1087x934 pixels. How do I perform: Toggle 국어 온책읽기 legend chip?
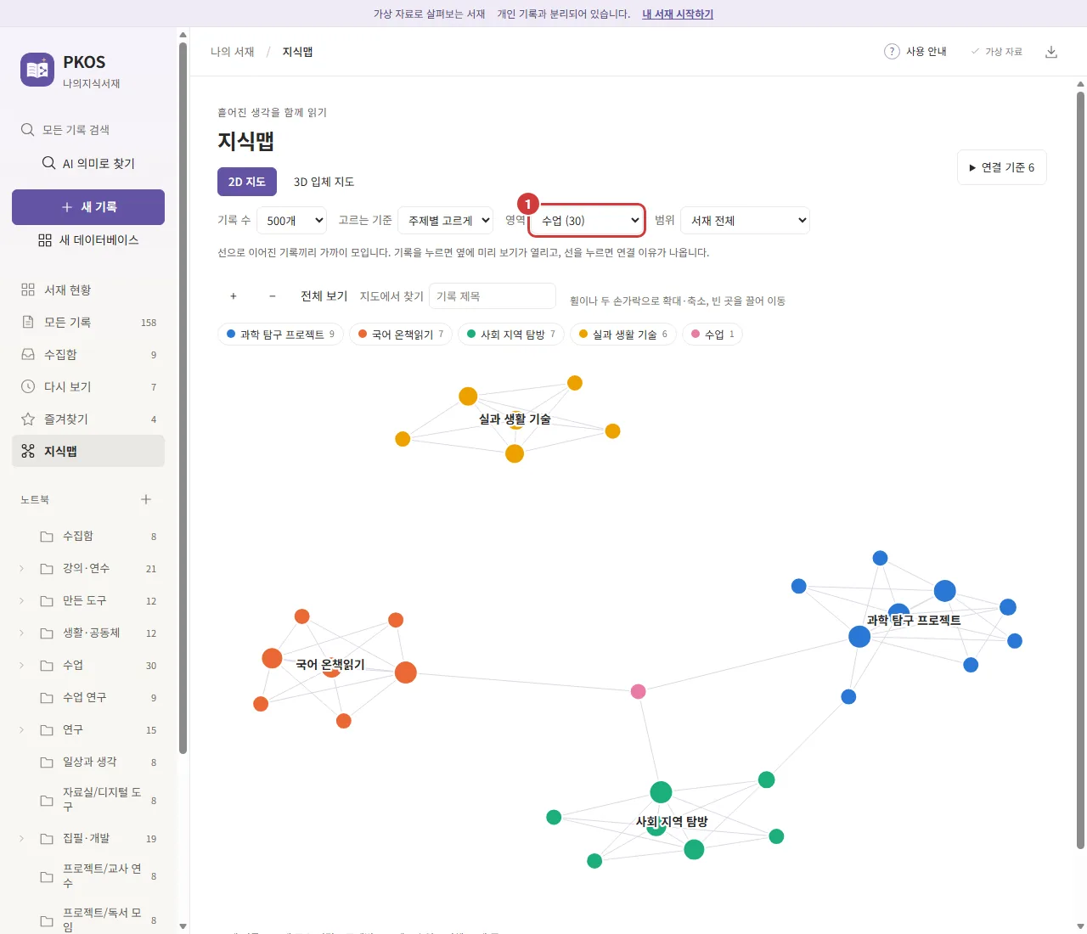[401, 335]
